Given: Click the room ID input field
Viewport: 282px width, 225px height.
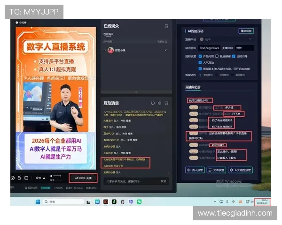Looking at the screenshot, I should point(209,48).
